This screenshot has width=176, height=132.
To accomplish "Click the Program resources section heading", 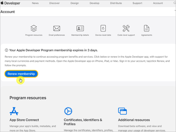I will coord(28,98).
